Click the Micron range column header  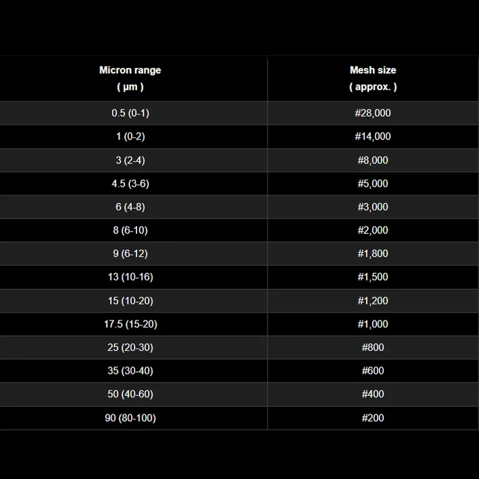coord(130,78)
